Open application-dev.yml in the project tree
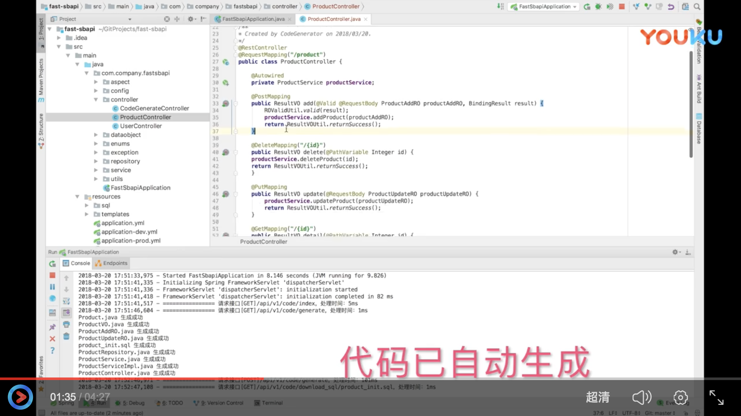 [125, 232]
